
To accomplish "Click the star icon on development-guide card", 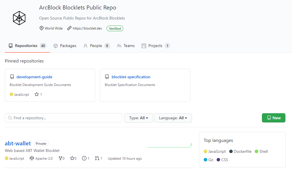I will coord(36,94).
